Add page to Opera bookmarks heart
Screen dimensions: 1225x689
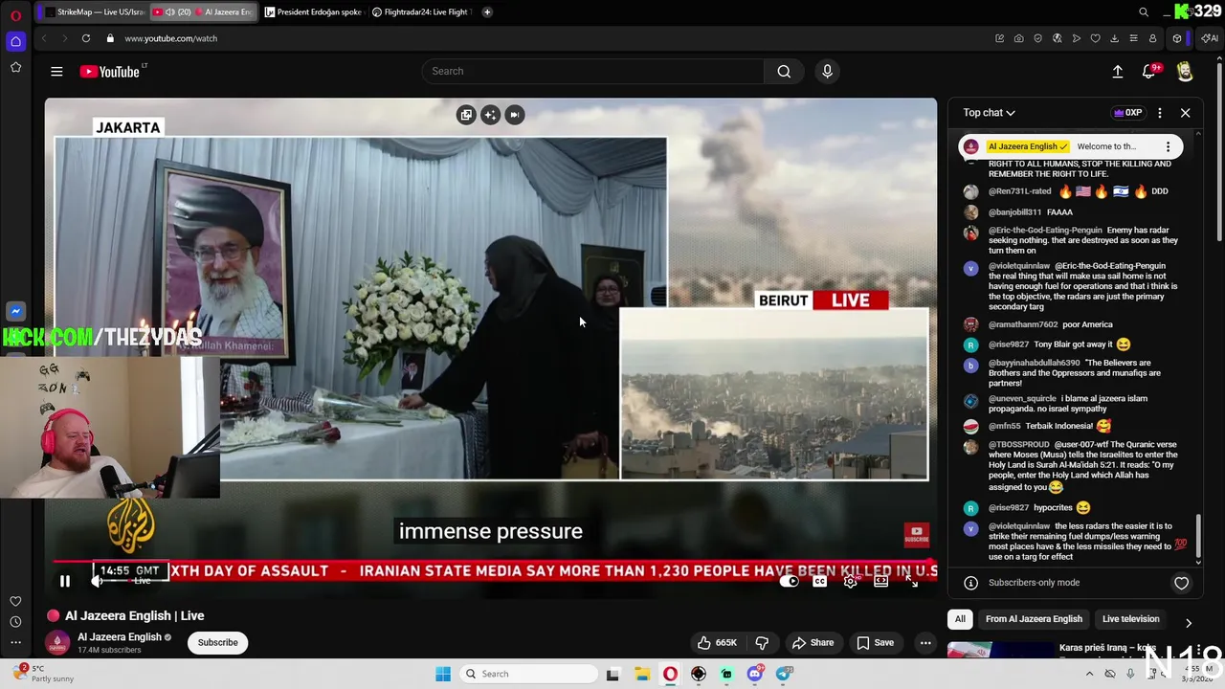click(1095, 38)
